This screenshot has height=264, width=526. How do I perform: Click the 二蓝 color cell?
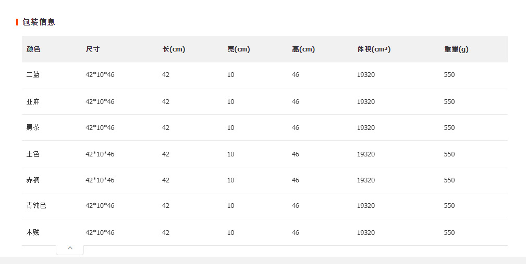click(x=33, y=75)
